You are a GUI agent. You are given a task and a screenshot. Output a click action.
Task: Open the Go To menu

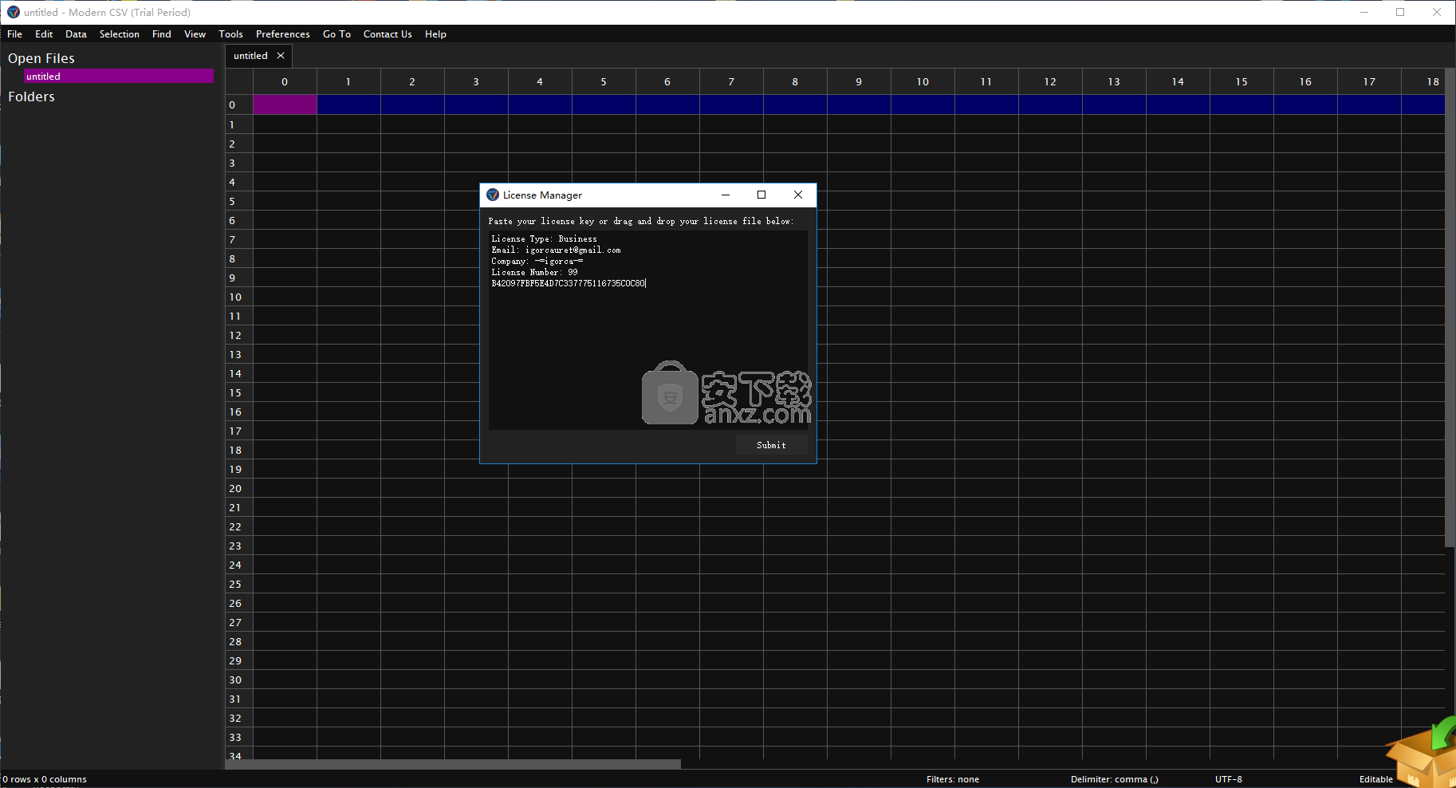pos(336,34)
